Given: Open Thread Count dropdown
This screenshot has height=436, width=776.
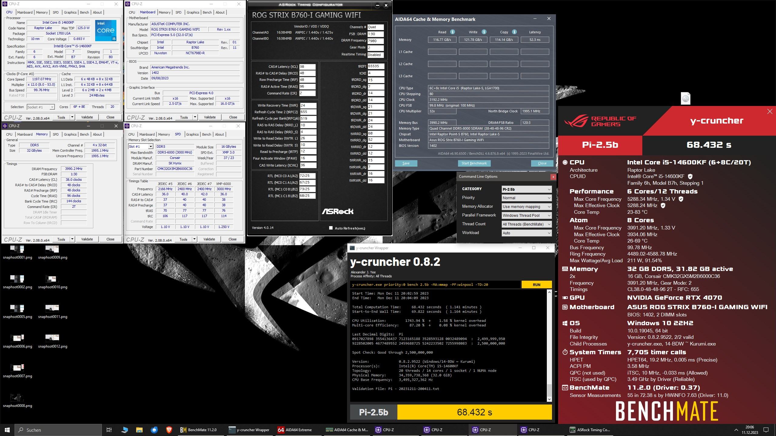Looking at the screenshot, I should (x=527, y=224).
